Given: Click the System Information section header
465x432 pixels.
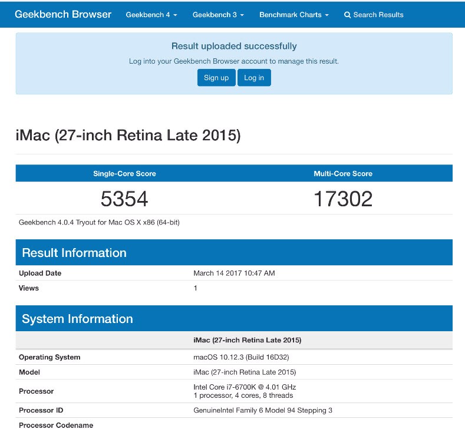Looking at the screenshot, I should 77,319.
